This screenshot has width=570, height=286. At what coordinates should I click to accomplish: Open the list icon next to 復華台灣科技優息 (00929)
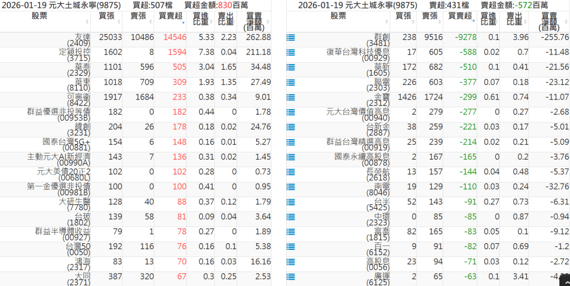click(291, 53)
